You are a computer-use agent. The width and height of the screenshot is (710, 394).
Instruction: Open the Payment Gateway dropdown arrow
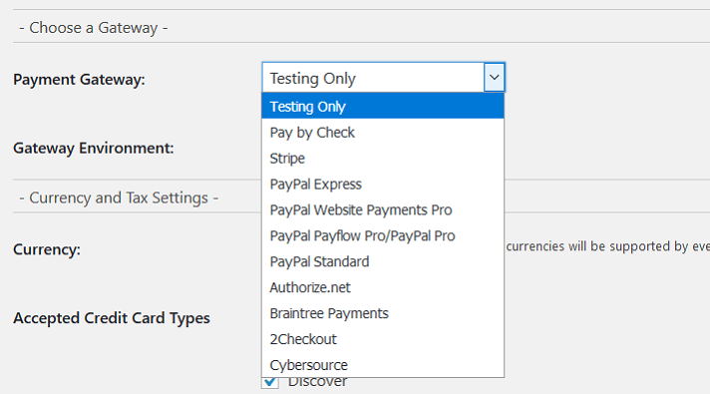pyautogui.click(x=494, y=78)
